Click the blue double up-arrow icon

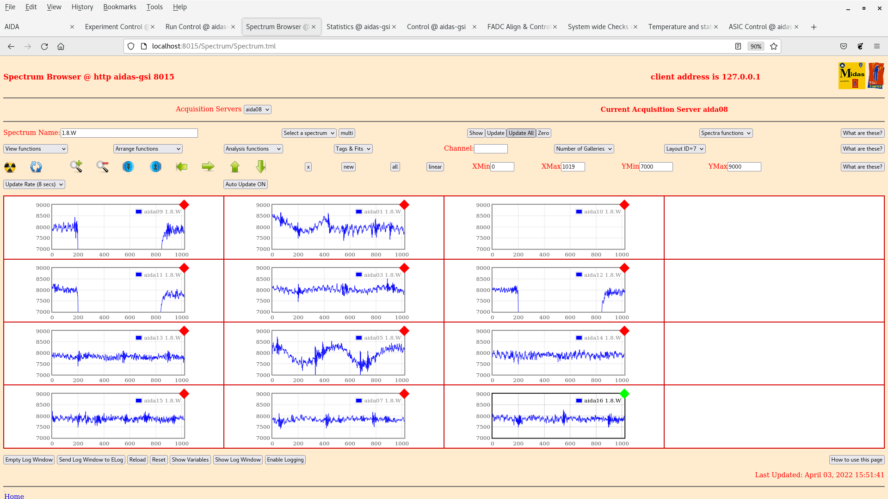coord(156,166)
